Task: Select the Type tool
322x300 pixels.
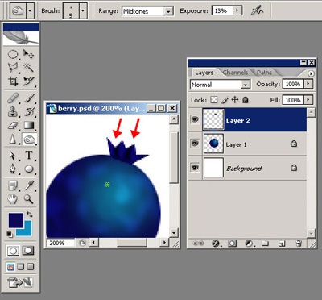Action: (x=29, y=156)
